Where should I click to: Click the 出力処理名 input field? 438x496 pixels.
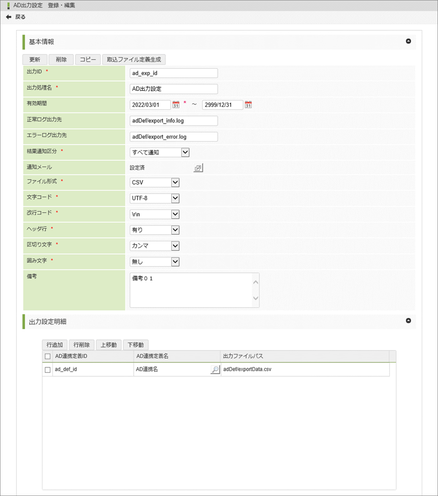point(174,89)
